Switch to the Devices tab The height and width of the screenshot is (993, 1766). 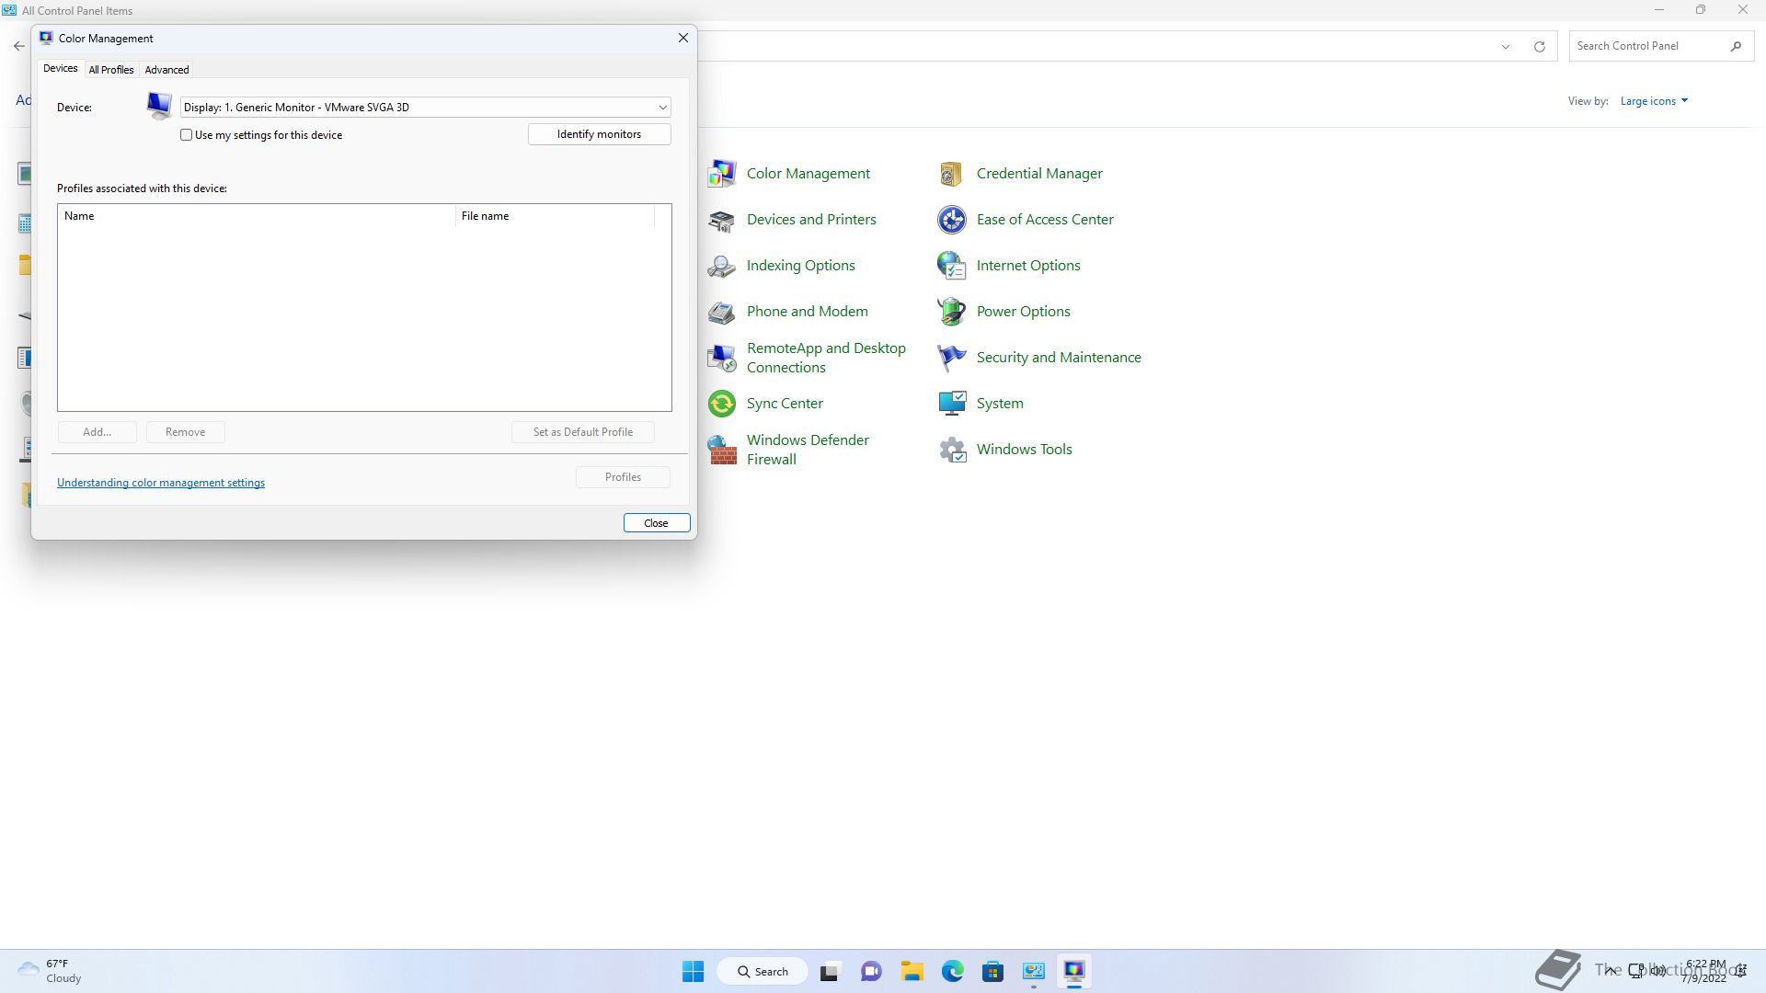click(x=61, y=69)
